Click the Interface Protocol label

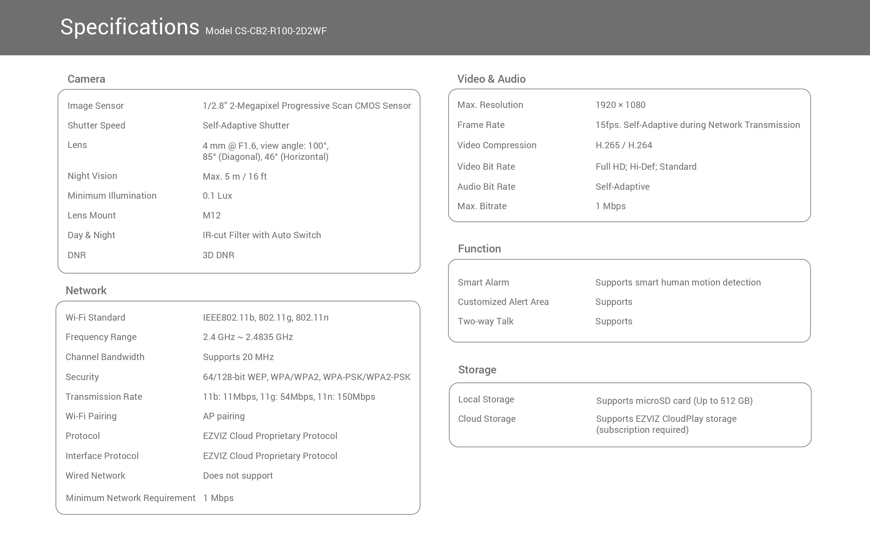tap(102, 456)
